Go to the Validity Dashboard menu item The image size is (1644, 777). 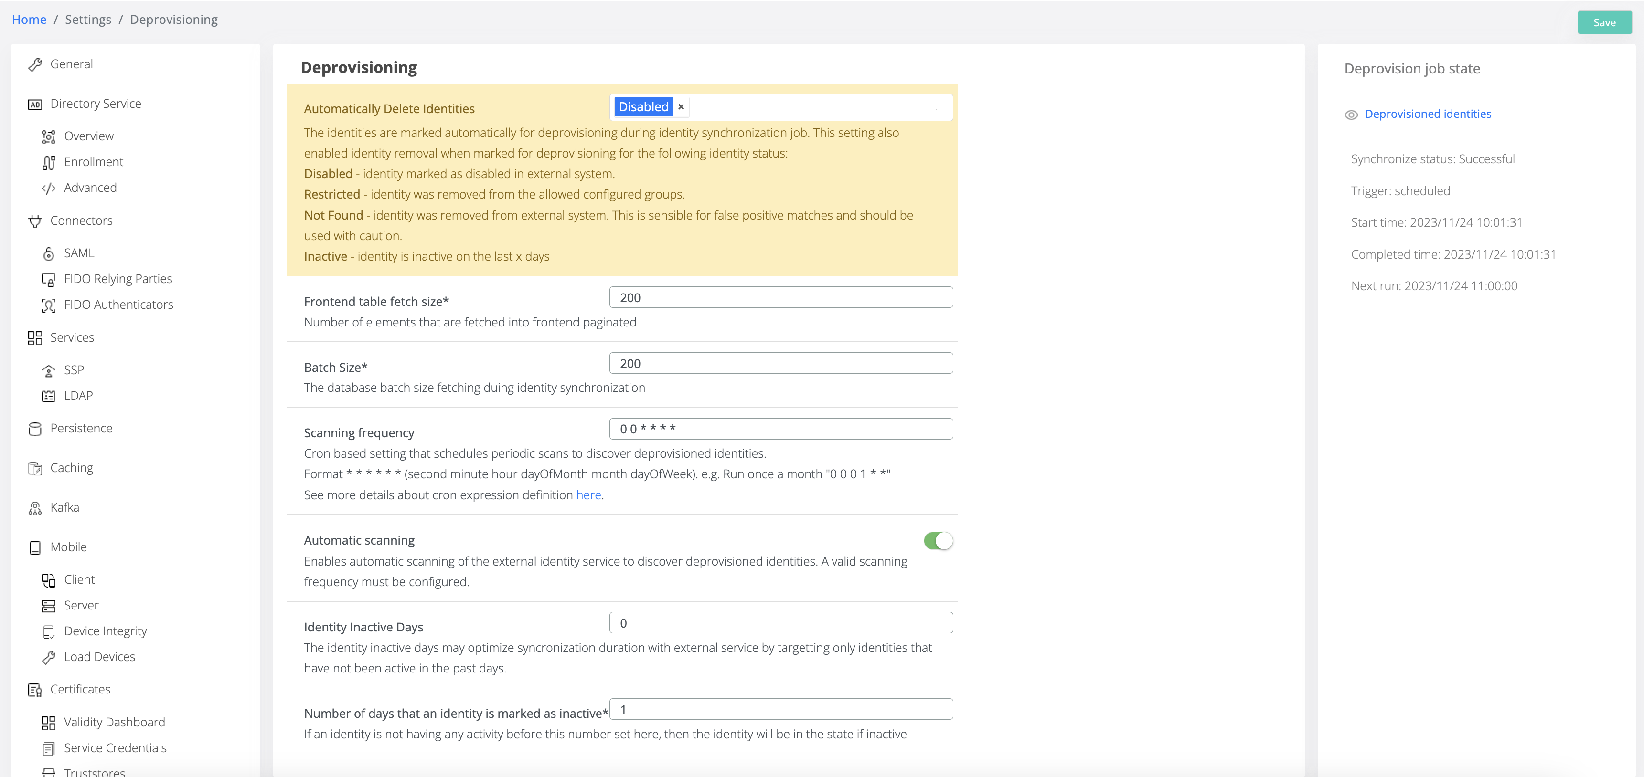tap(114, 722)
